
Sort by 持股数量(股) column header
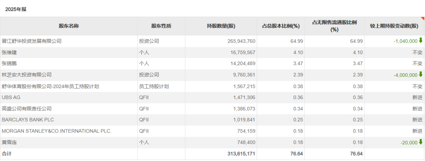(x=221, y=26)
